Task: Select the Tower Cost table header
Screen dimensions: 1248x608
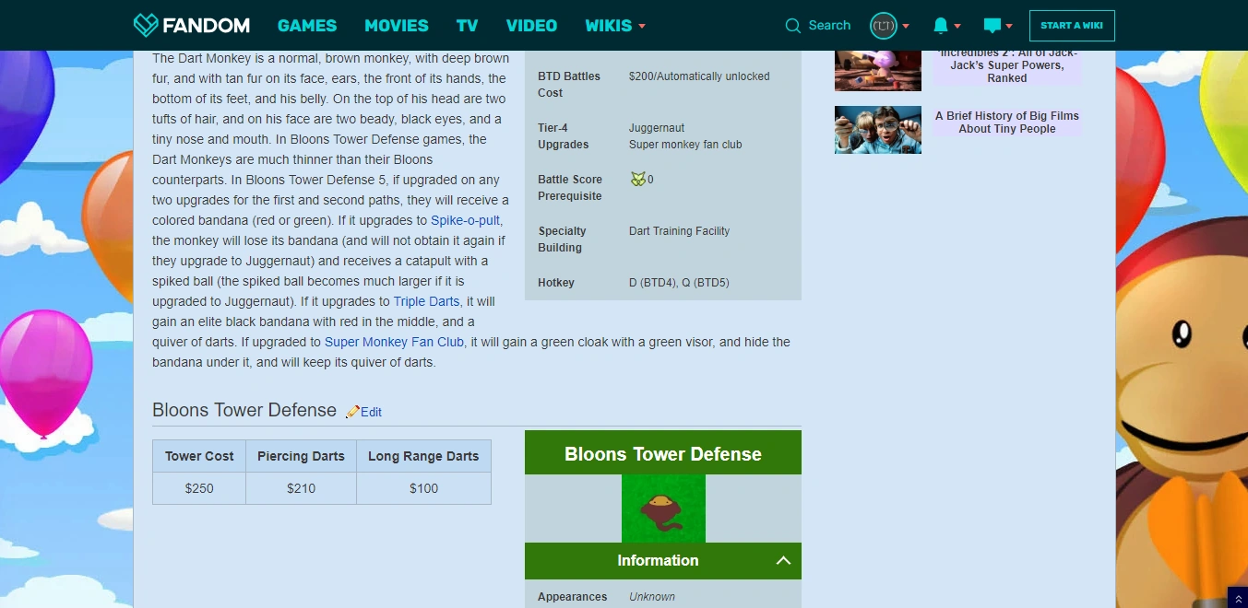Action: point(199,456)
